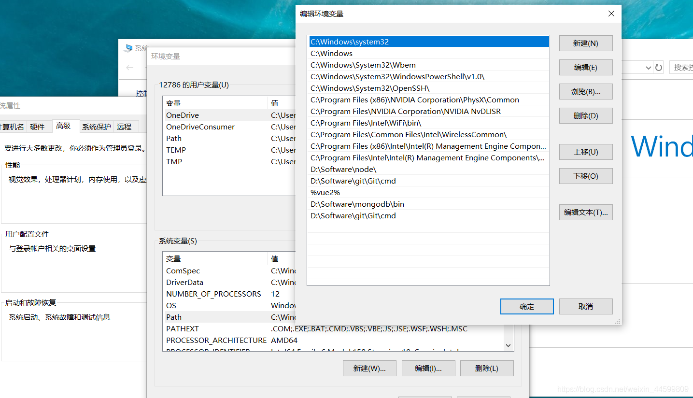Click the 新建(N) button in path editor

coord(586,43)
